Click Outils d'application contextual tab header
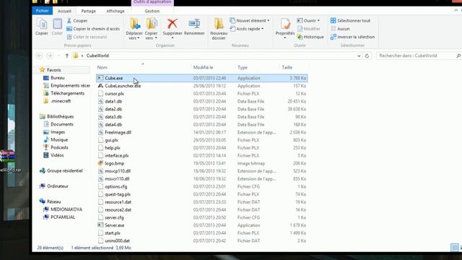The height and width of the screenshot is (260, 462). pos(152,2)
